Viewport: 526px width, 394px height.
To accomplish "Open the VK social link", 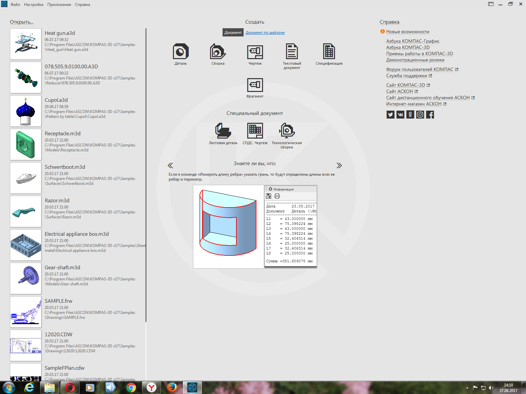I will tap(400, 115).
